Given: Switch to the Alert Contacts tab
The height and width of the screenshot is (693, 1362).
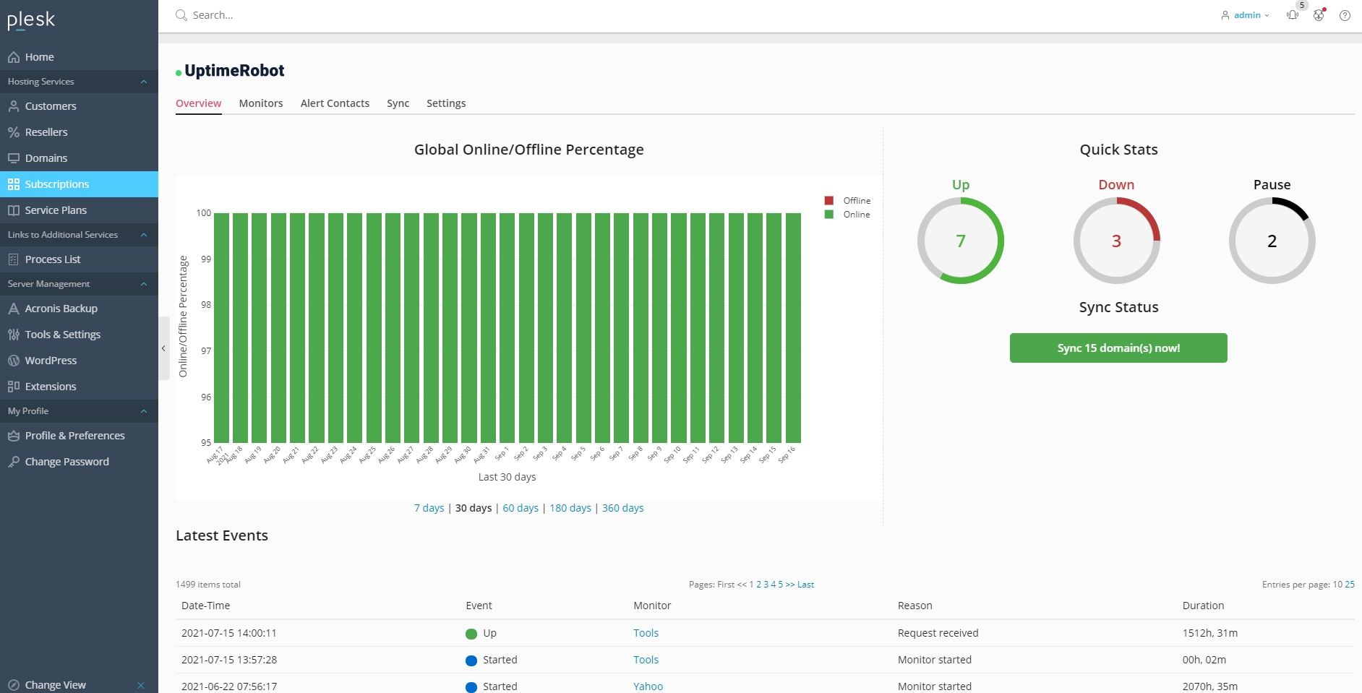Looking at the screenshot, I should 335,103.
